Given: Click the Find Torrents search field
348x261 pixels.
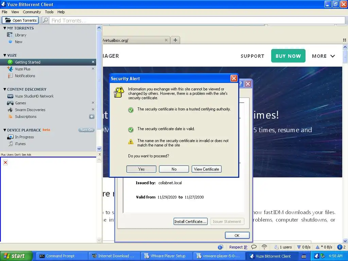Looking at the screenshot, I should [x=197, y=20].
